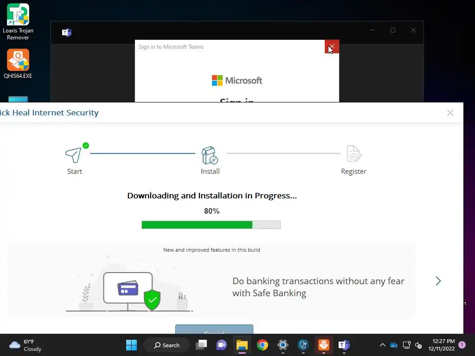Image resolution: width=475 pixels, height=356 pixels.
Task: Open the notification center badge
Action: (x=462, y=345)
